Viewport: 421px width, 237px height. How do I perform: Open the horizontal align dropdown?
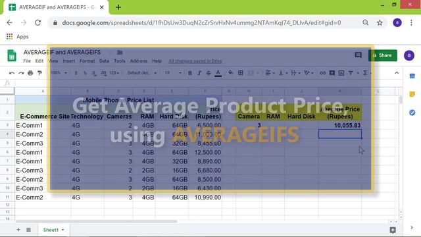(270, 73)
